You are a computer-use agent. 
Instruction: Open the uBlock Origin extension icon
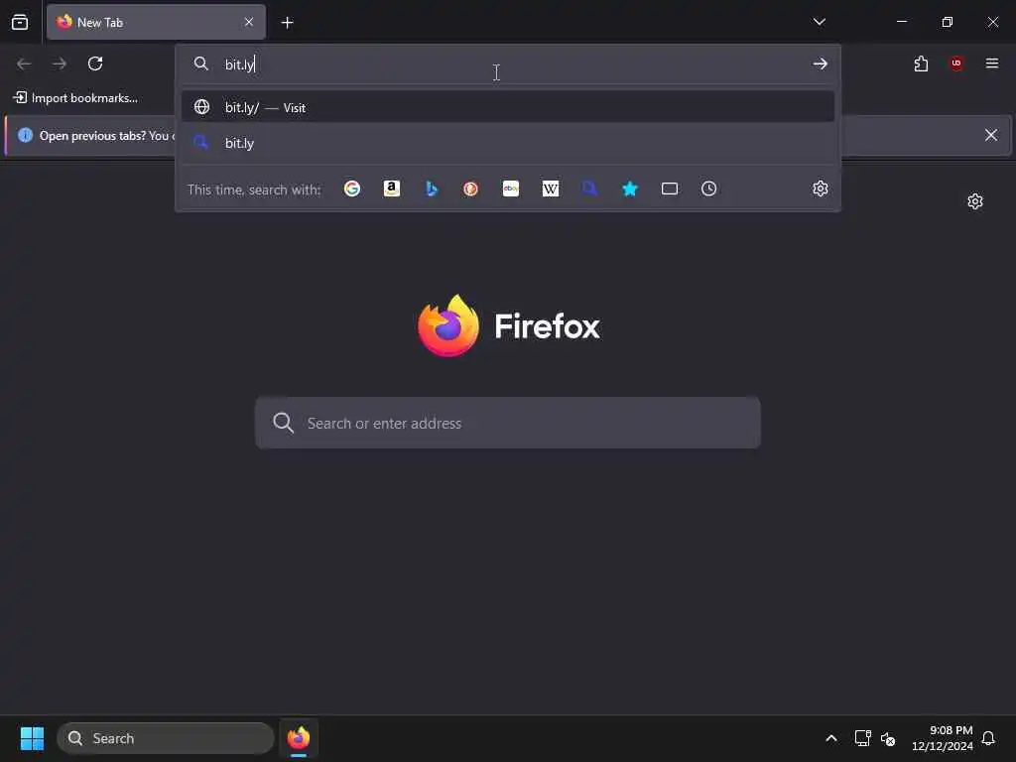(x=956, y=63)
